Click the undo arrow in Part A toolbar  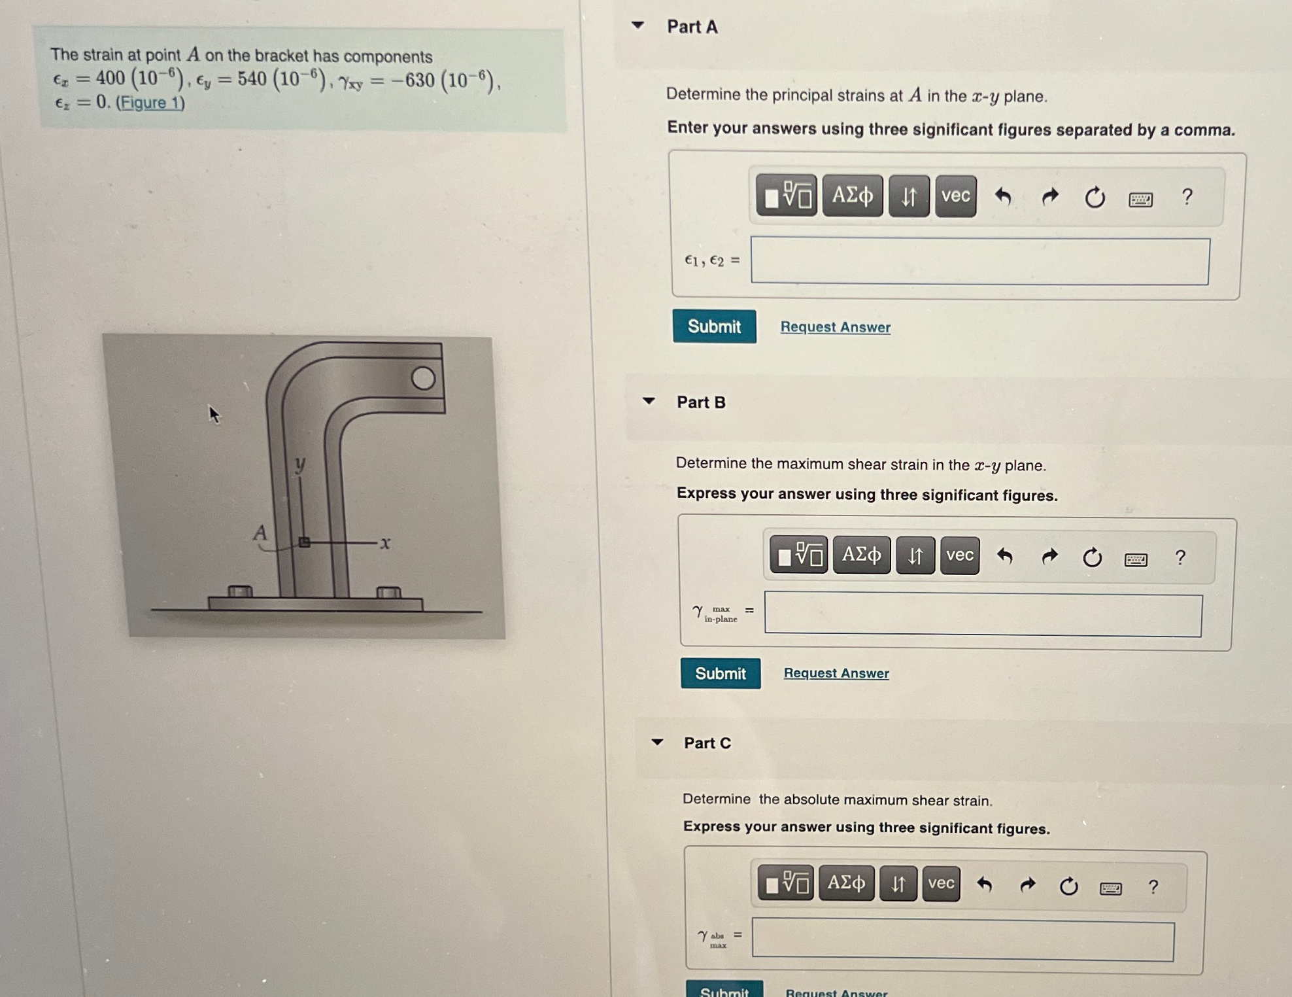pyautogui.click(x=1003, y=196)
